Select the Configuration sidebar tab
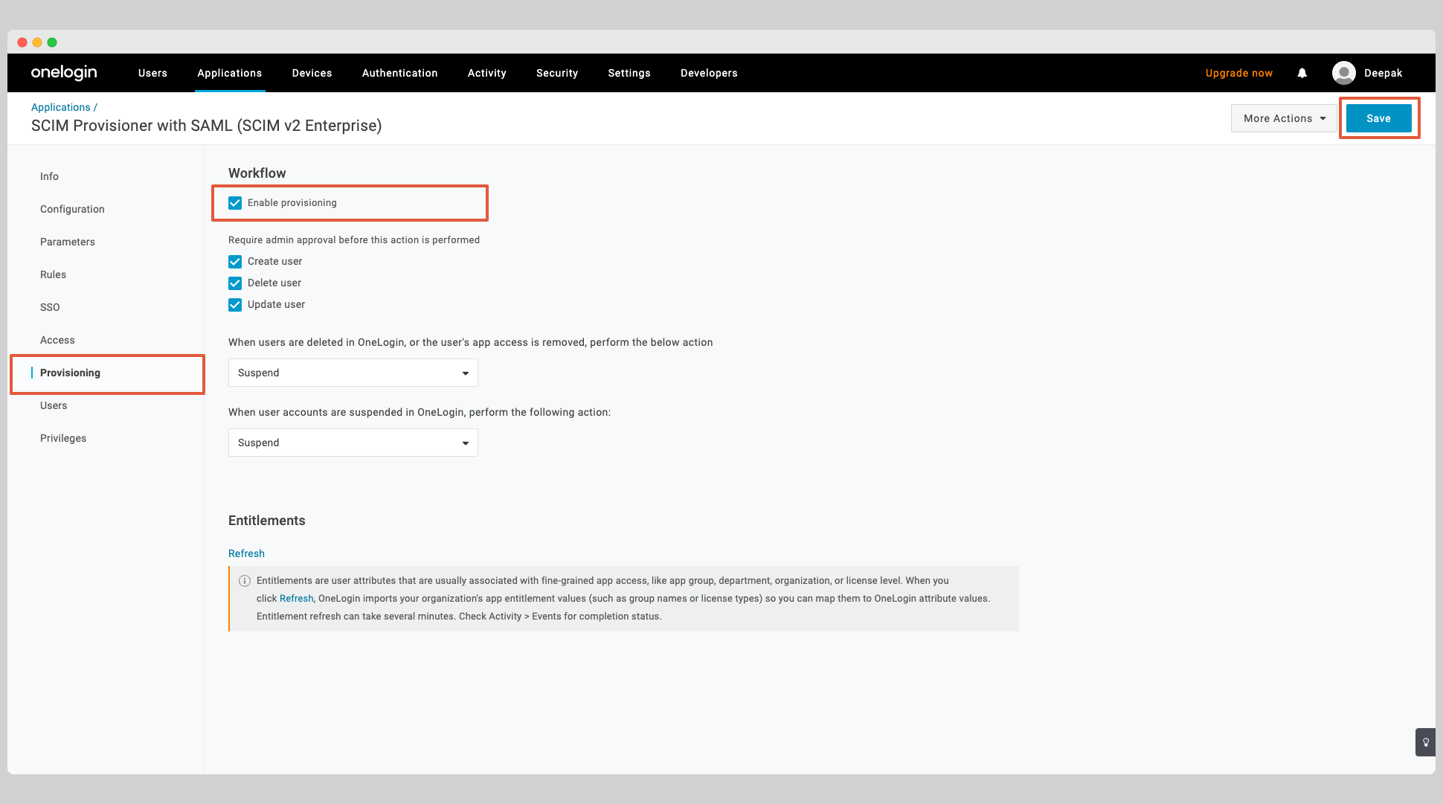The height and width of the screenshot is (804, 1443). [72, 209]
